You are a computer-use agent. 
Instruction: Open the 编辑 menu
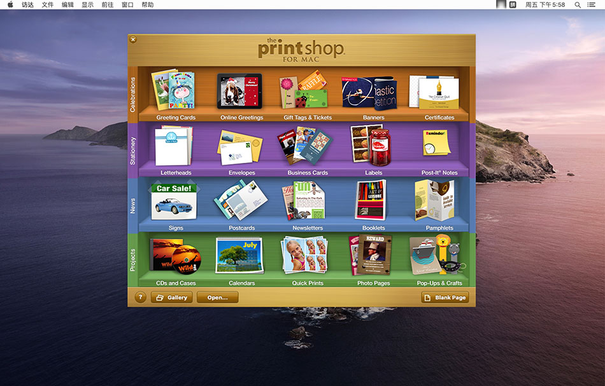click(68, 4)
